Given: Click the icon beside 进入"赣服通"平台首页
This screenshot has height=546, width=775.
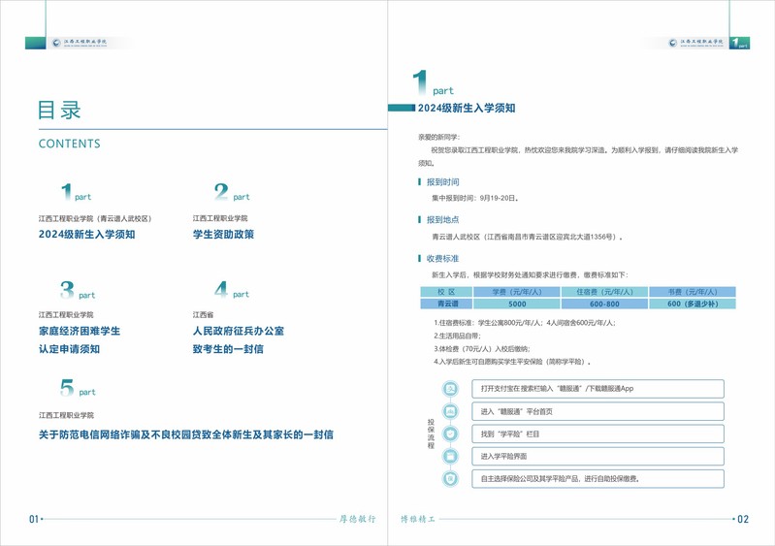Looking at the screenshot, I should 451,412.
